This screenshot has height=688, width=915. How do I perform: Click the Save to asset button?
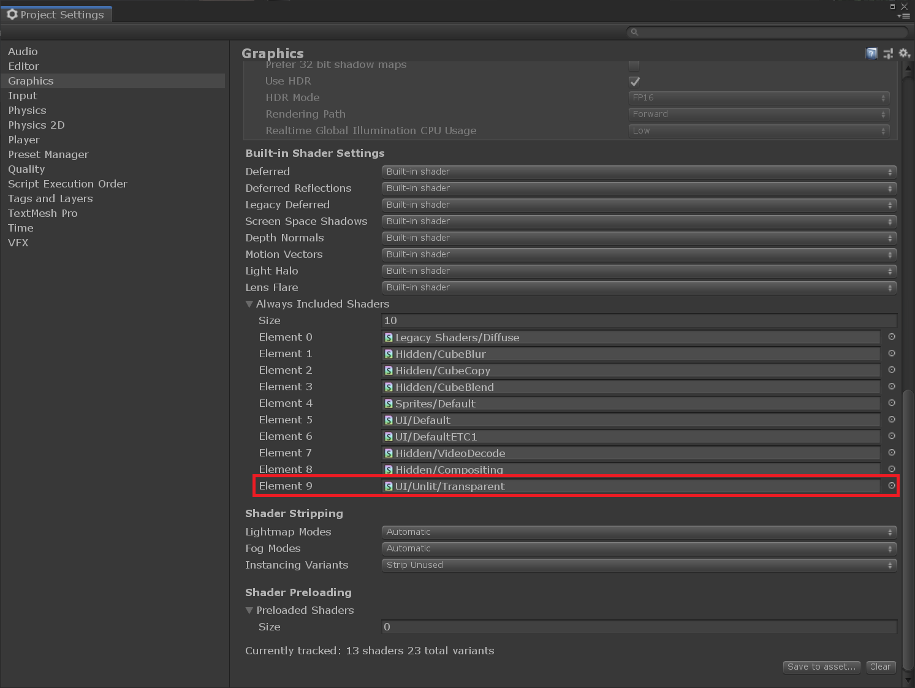pyautogui.click(x=821, y=667)
